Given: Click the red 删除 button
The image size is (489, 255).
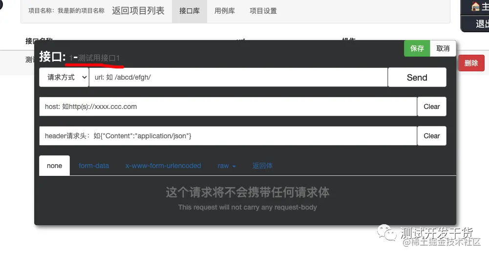Looking at the screenshot, I should tap(471, 63).
